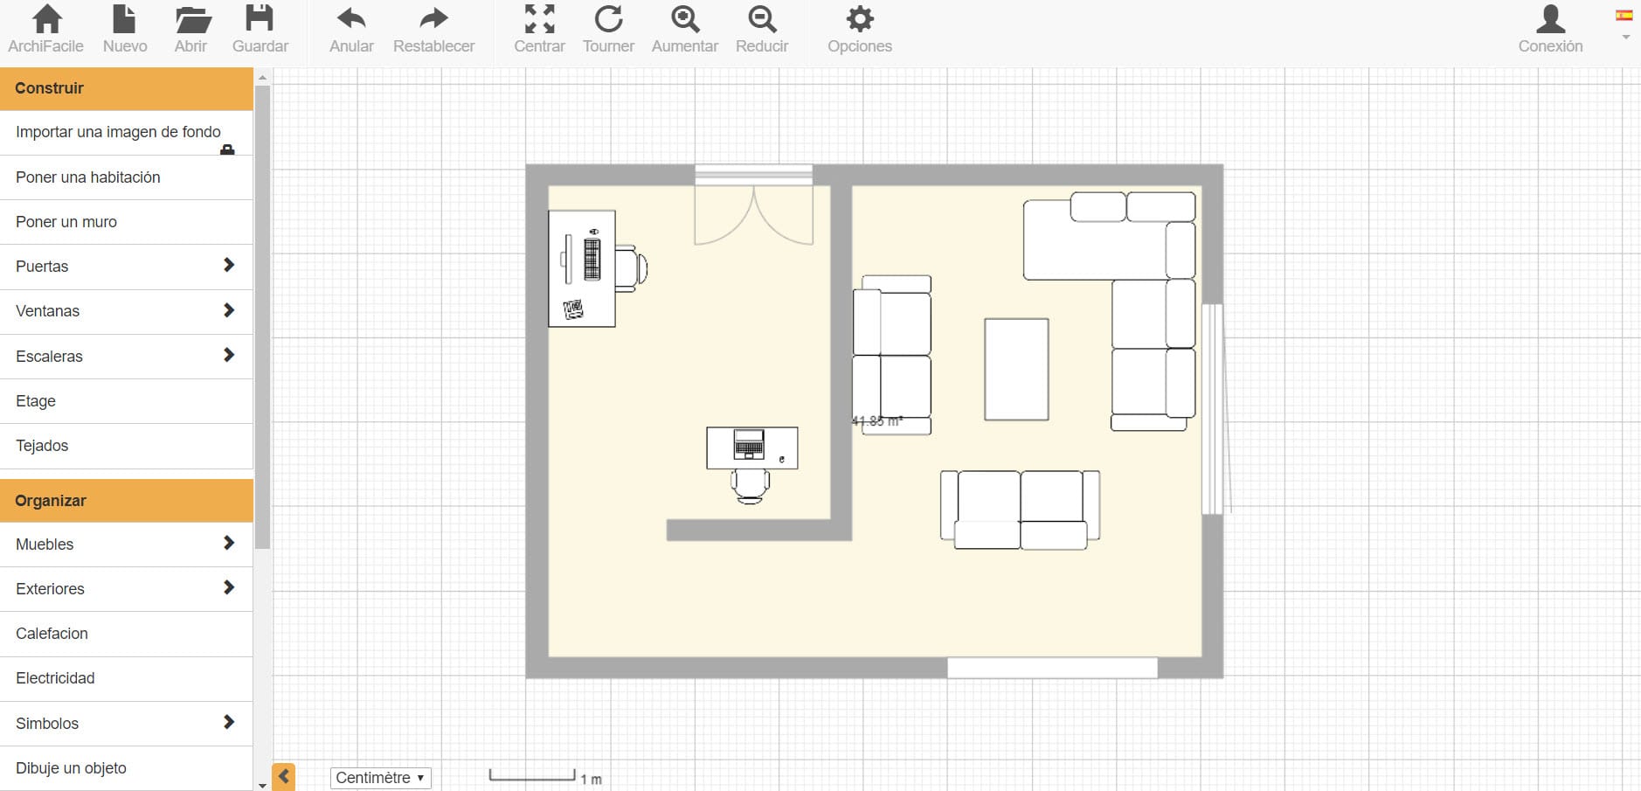The height and width of the screenshot is (791, 1641).
Task: Log in via Conexión user icon
Action: [1550, 20]
